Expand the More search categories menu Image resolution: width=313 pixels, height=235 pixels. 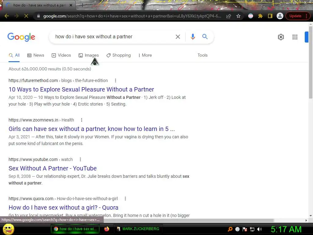[145, 55]
